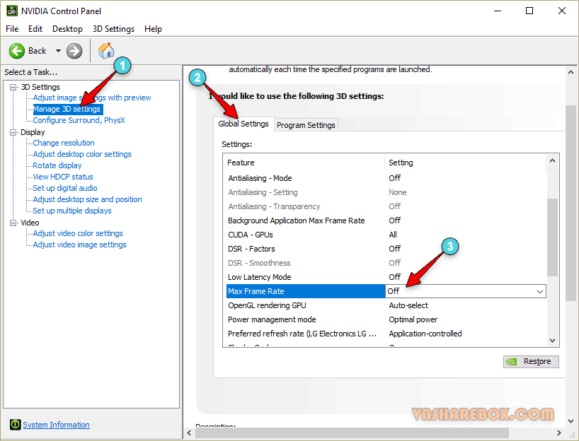Click the Optimal power setting value
This screenshot has height=441, width=579.
click(x=413, y=319)
